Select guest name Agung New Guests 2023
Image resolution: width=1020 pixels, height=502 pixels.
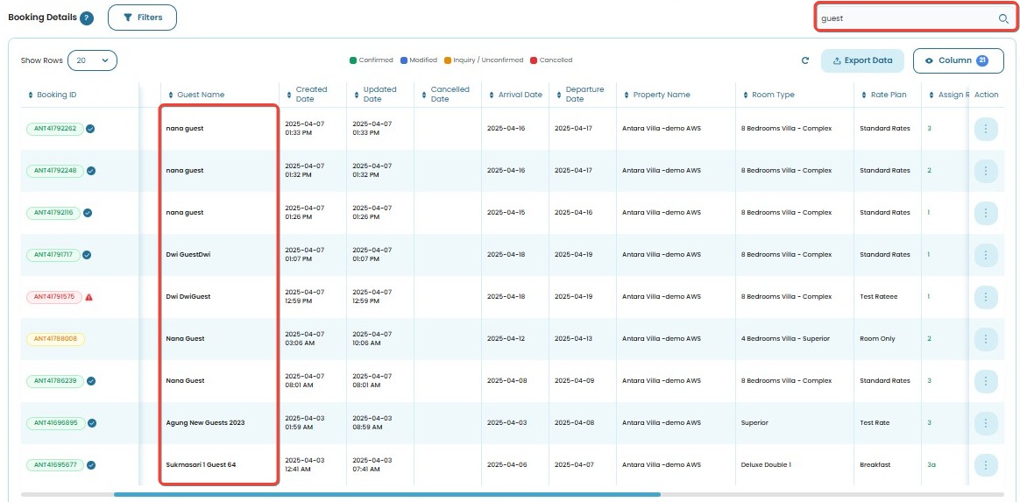coord(205,423)
